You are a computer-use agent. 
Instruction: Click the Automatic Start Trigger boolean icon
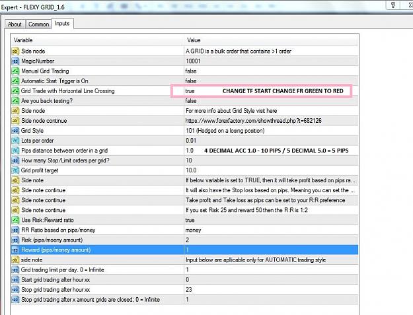coord(15,81)
